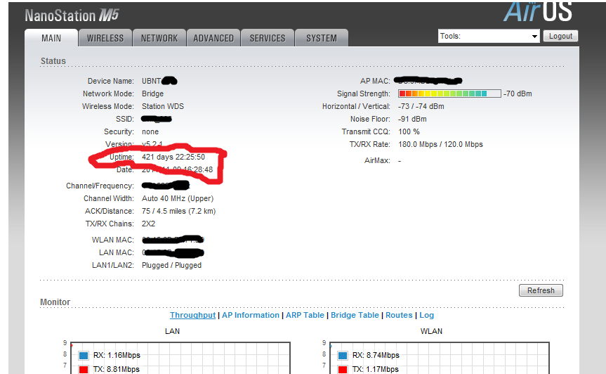Click the WLAN RX blue legend swatch

[343, 356]
